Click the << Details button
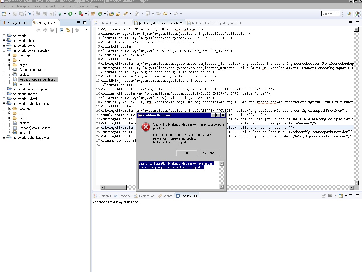 pos(209,153)
